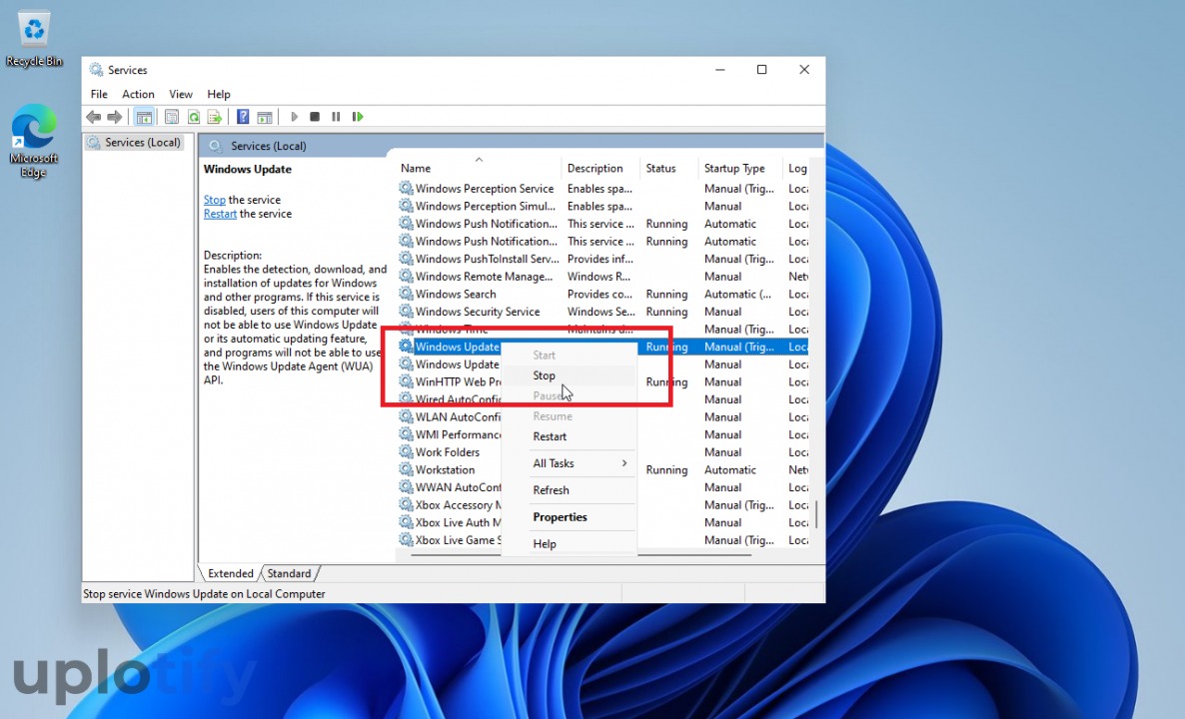The height and width of the screenshot is (719, 1185).
Task: Switch to the Extended tab
Action: click(231, 573)
